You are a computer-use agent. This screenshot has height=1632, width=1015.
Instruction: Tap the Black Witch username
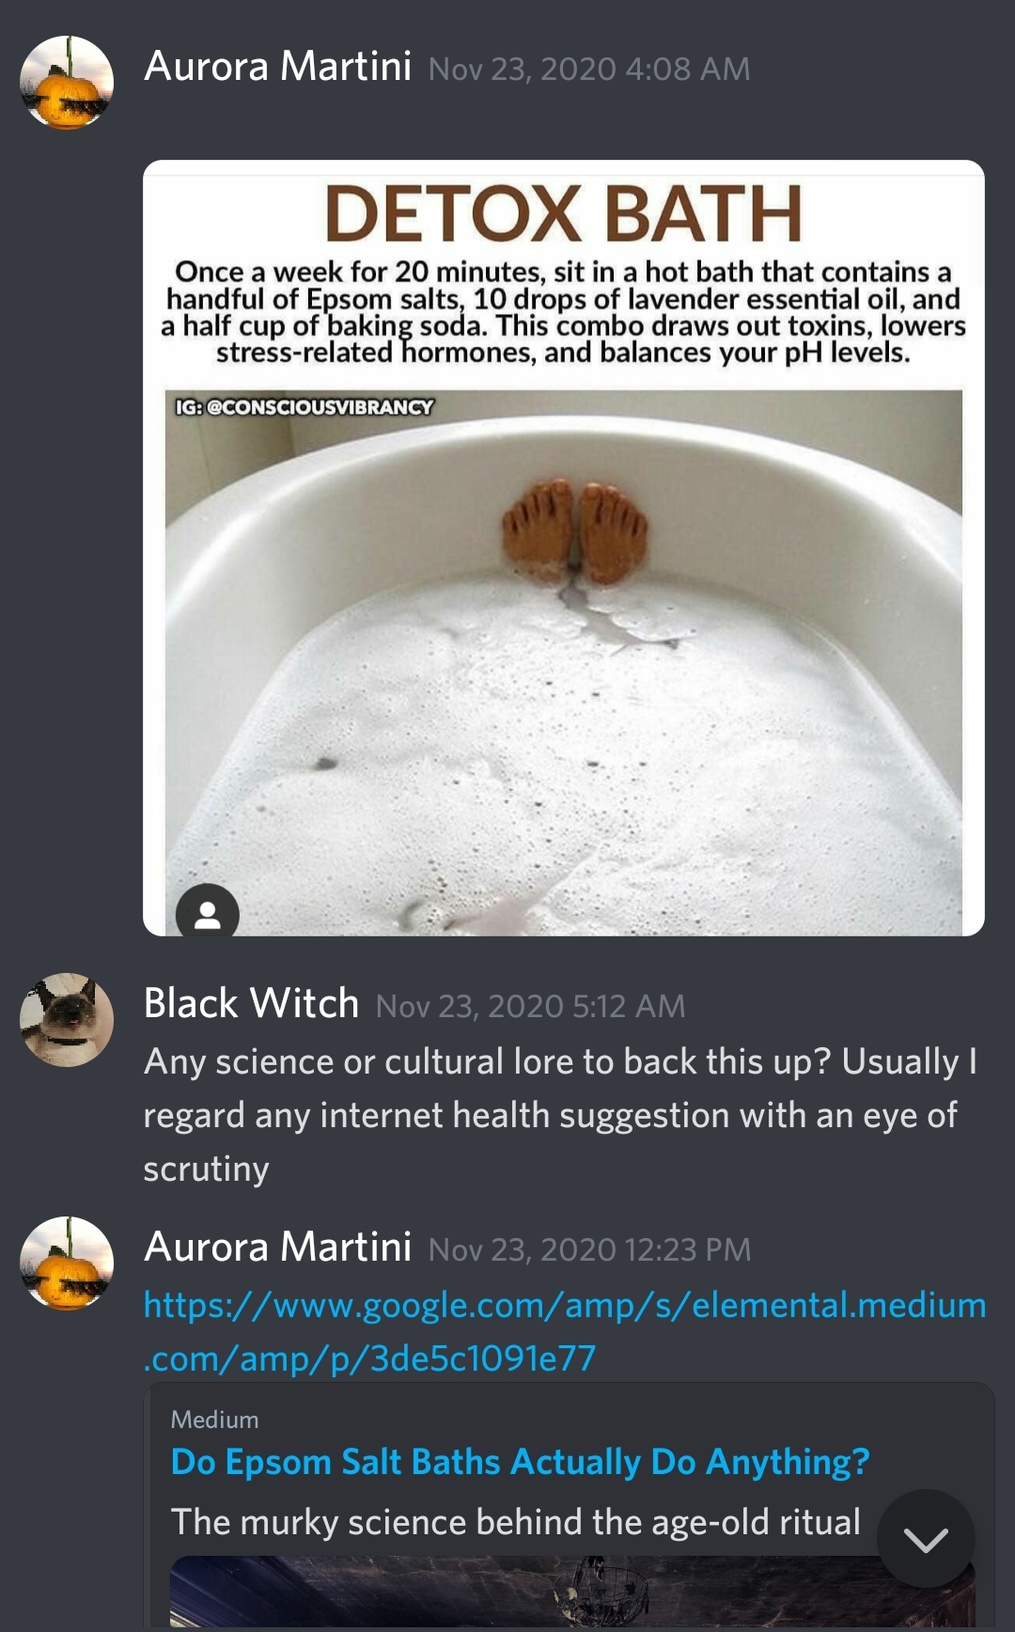pos(251,1003)
